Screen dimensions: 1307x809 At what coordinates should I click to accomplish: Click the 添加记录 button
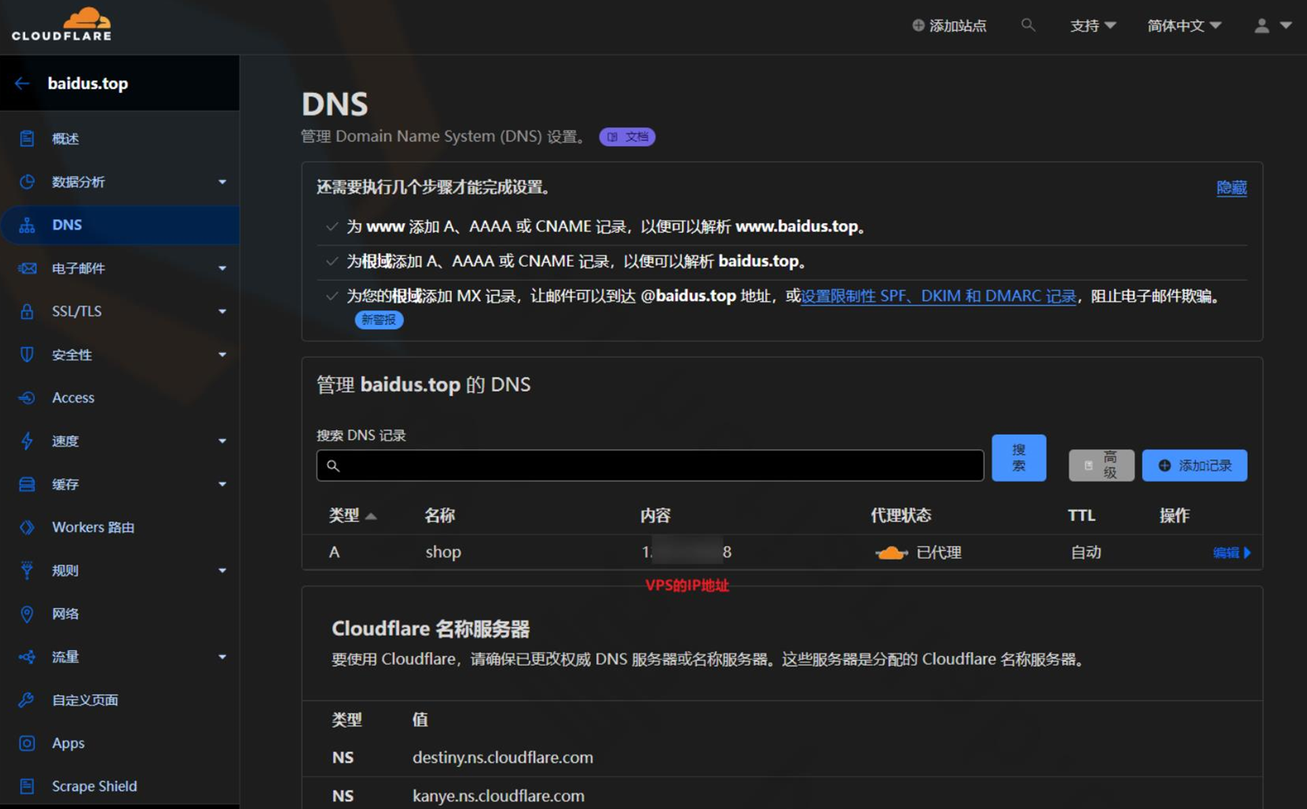click(x=1194, y=465)
